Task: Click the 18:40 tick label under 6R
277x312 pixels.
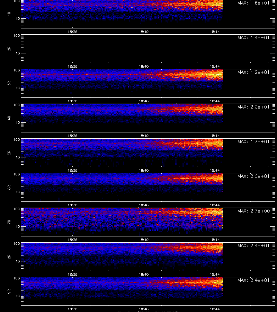Action: point(144,205)
